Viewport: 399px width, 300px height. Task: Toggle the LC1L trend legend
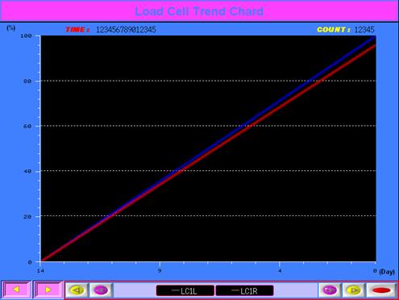tap(185, 290)
